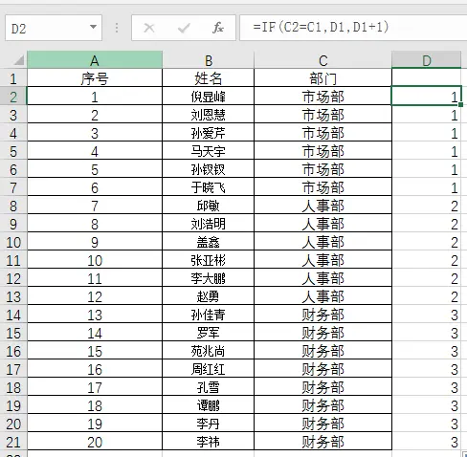Select the cell containing 张亚彬

(208, 260)
